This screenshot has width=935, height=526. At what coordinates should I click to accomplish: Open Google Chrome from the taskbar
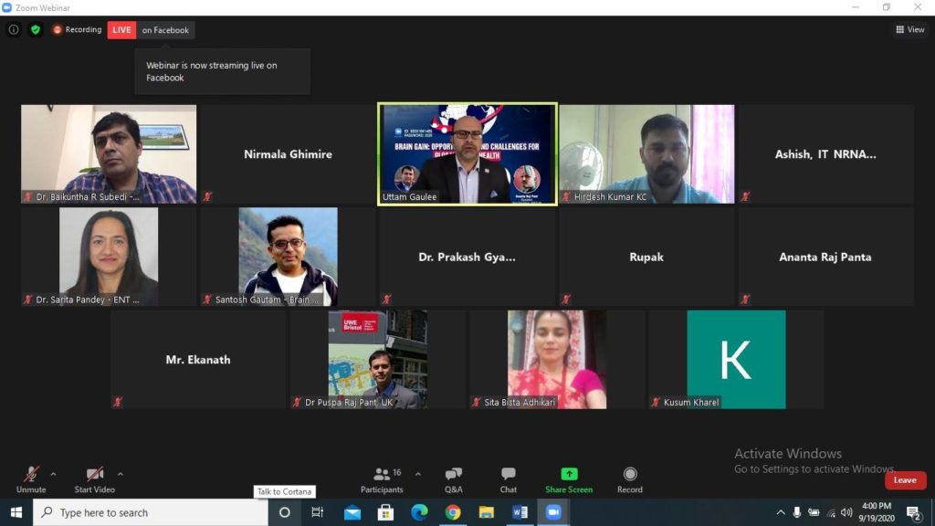pos(453,512)
